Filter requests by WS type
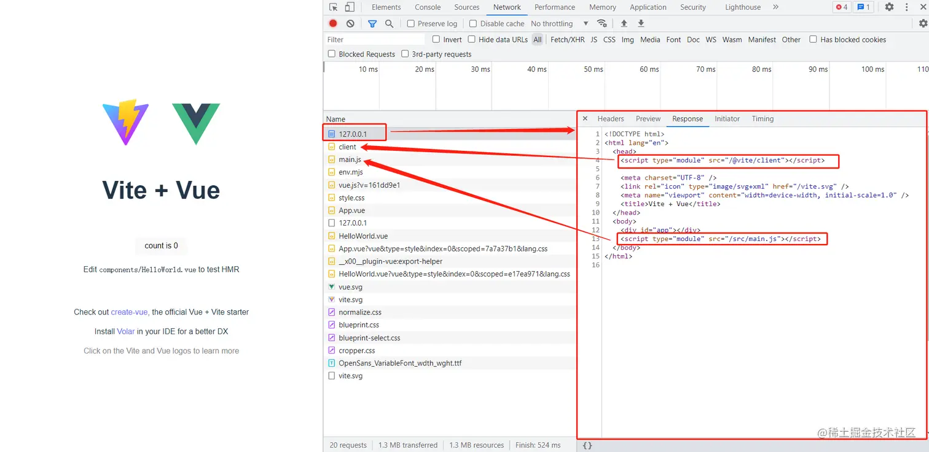Viewport: 929px width, 452px height. tap(711, 39)
